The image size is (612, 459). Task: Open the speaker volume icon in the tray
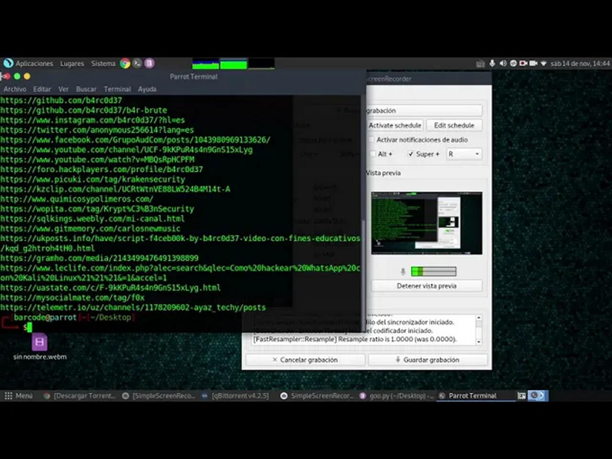tap(503, 63)
